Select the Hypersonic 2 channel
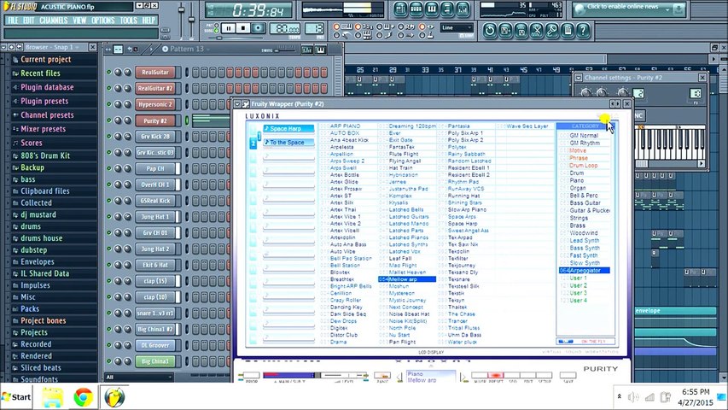 (155, 104)
